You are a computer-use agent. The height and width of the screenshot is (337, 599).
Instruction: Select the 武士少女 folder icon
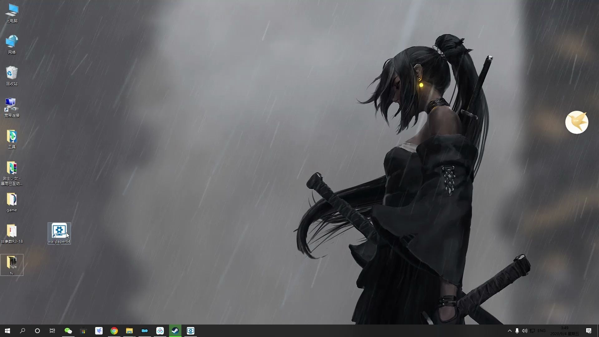12,173
